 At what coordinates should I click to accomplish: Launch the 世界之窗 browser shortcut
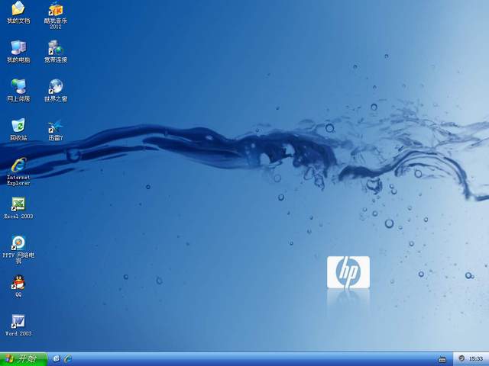tap(55, 87)
